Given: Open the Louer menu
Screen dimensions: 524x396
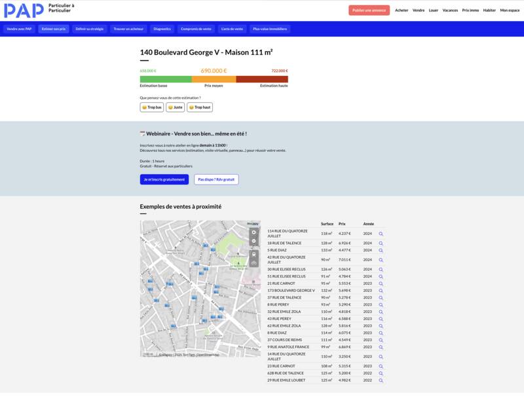Looking at the screenshot, I should pyautogui.click(x=434, y=10).
